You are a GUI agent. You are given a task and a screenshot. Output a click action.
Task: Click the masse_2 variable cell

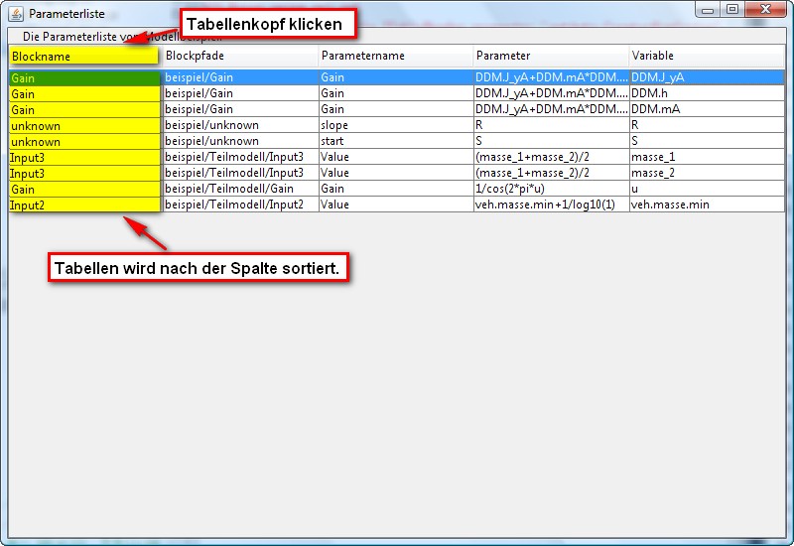click(x=705, y=173)
